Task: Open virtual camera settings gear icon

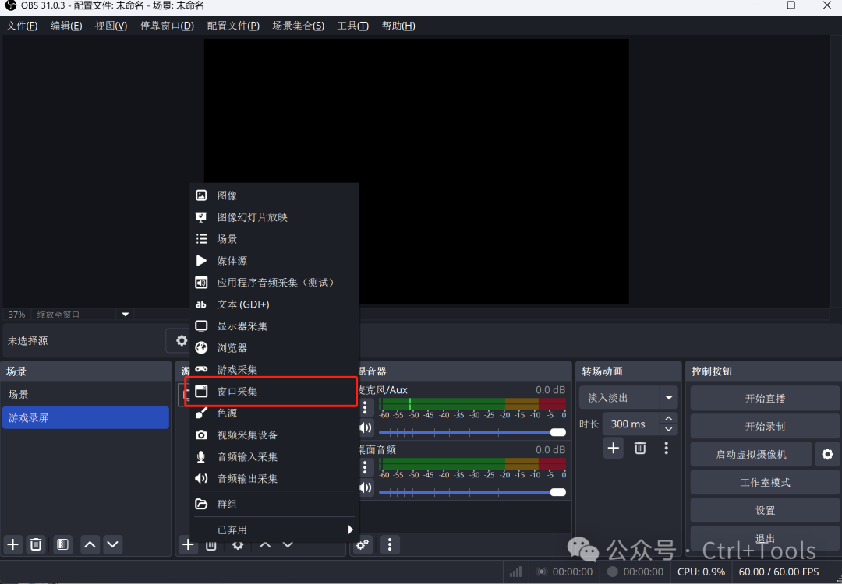Action: [827, 454]
